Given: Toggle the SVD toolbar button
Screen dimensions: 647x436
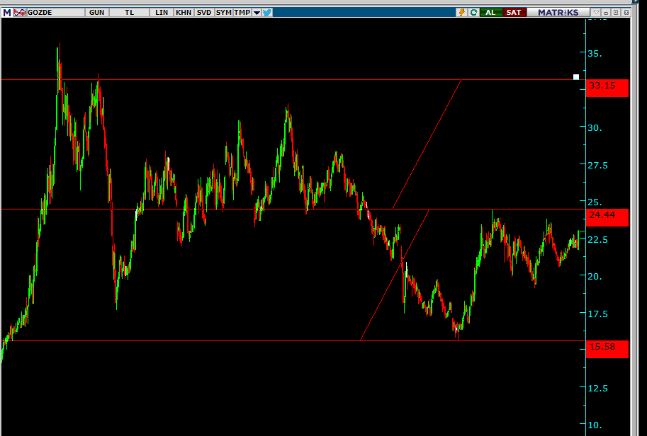Looking at the screenshot, I should 204,12.
